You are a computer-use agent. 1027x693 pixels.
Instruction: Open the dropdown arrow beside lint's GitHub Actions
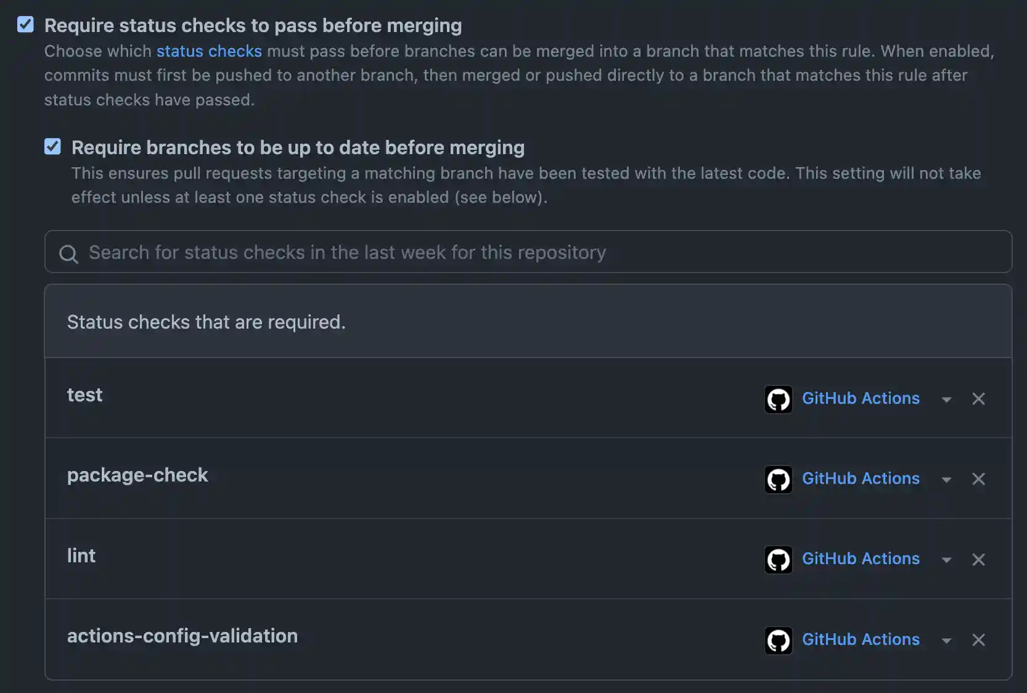tap(946, 560)
